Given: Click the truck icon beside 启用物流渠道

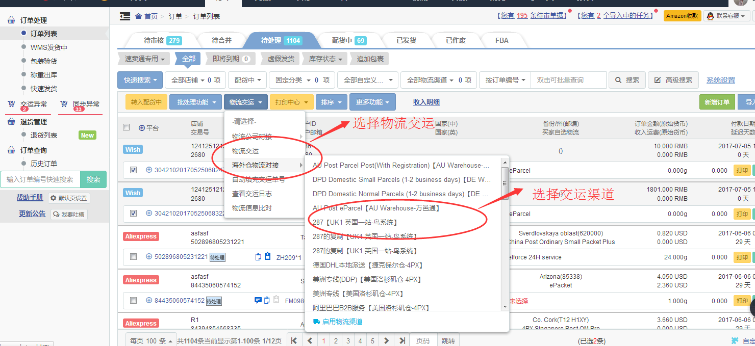Looking at the screenshot, I should click(316, 322).
